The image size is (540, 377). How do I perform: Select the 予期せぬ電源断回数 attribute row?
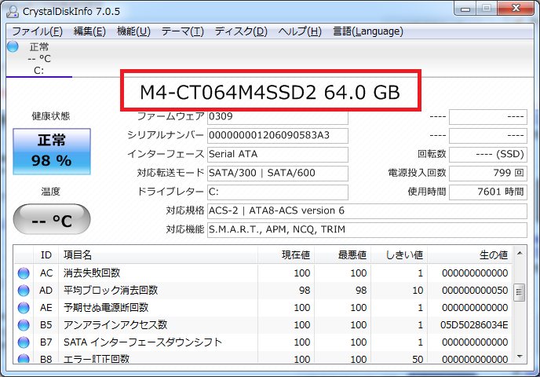(263, 307)
